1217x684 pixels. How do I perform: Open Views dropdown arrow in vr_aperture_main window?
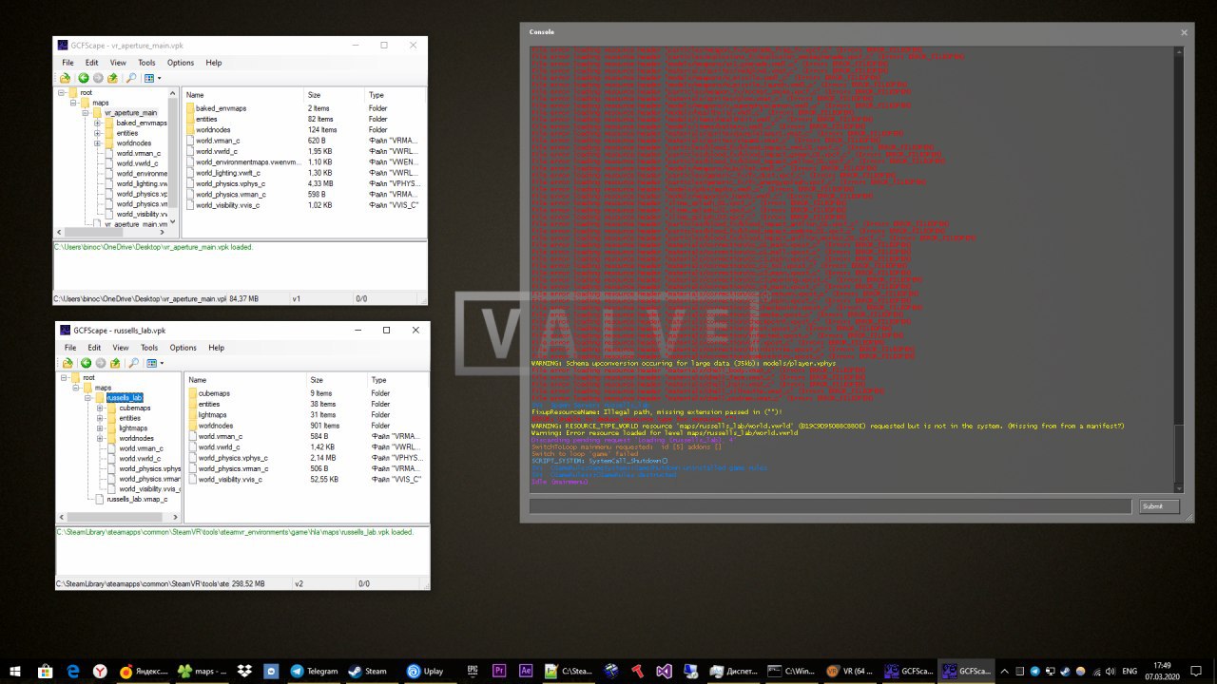coord(159,78)
